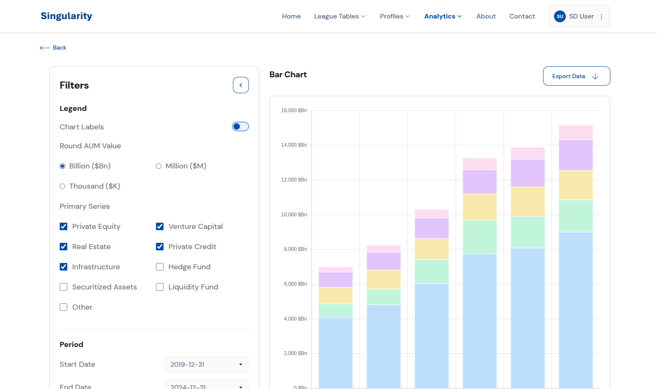Click the back arrow icon
Viewport: 657px width, 389px height.
point(44,47)
